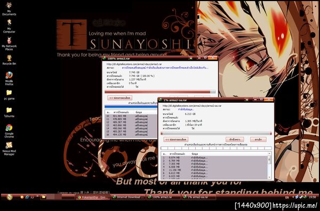Click arma2-oa.rar download URL text
Image resolution: width=320 pixels, height=211 pixels.
tap(192, 106)
